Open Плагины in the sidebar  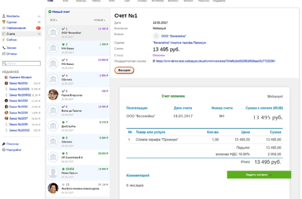[13, 143]
